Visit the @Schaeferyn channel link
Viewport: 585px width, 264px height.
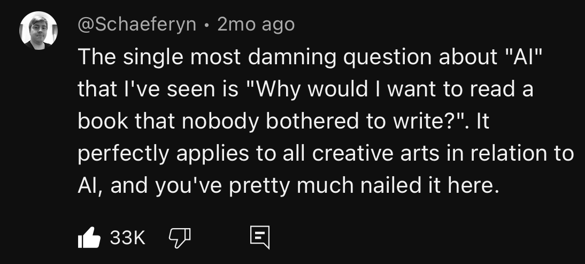pyautogui.click(x=137, y=25)
